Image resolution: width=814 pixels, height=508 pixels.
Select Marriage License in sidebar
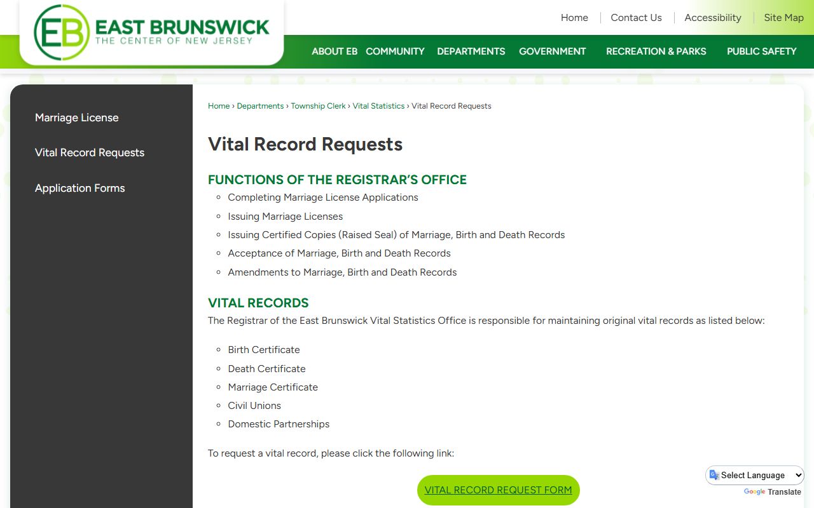77,117
